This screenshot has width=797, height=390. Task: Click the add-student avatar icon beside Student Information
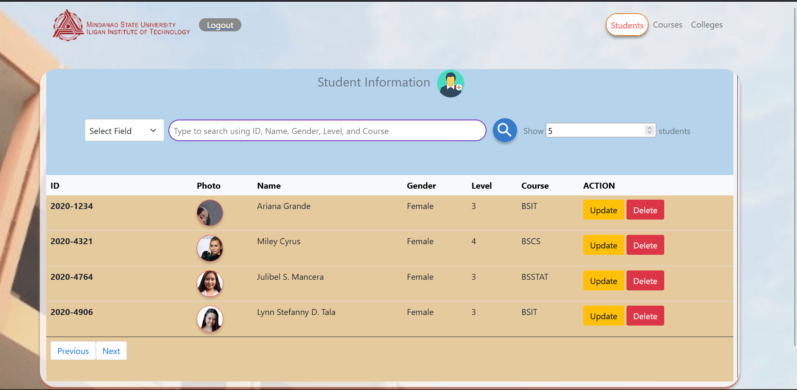[x=450, y=83]
